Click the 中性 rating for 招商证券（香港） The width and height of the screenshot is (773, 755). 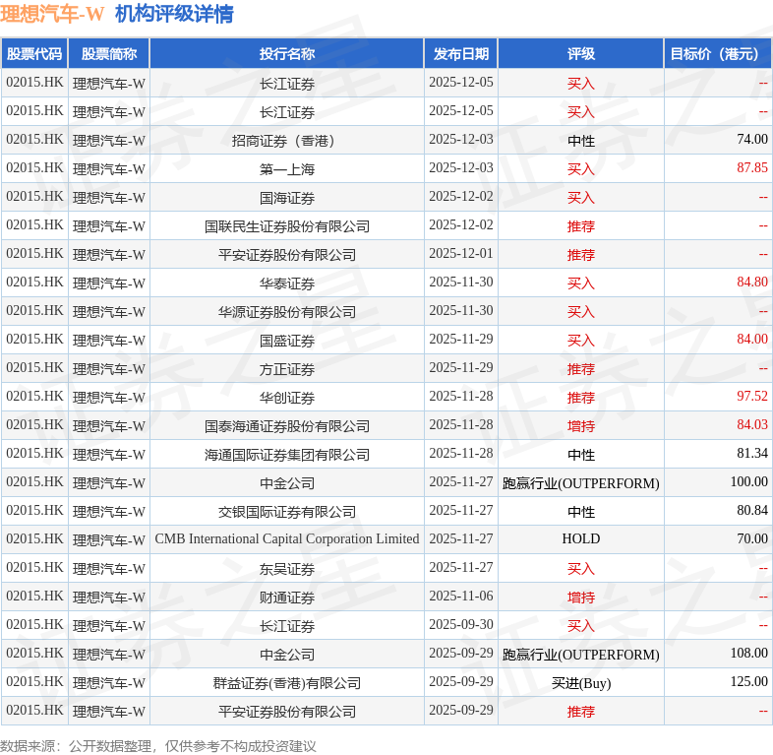581,141
